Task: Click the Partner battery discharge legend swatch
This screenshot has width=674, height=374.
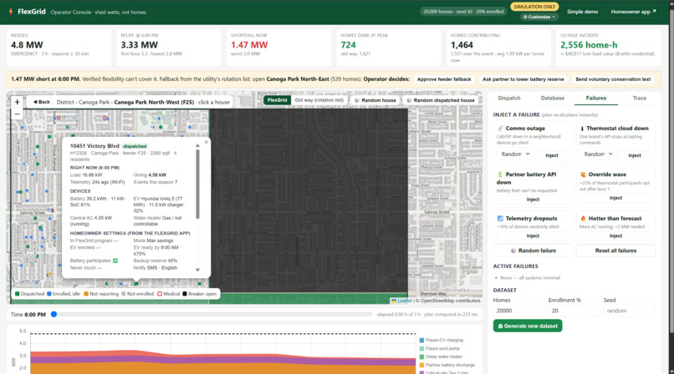Action: 421,365
